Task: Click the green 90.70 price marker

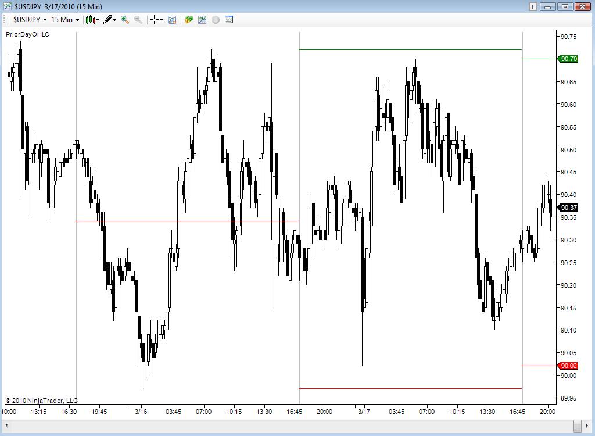Action: [568, 59]
